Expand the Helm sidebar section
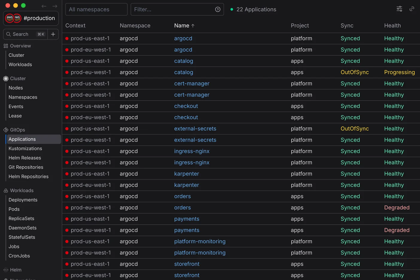Screen dimensions: 420x280 click(16, 270)
